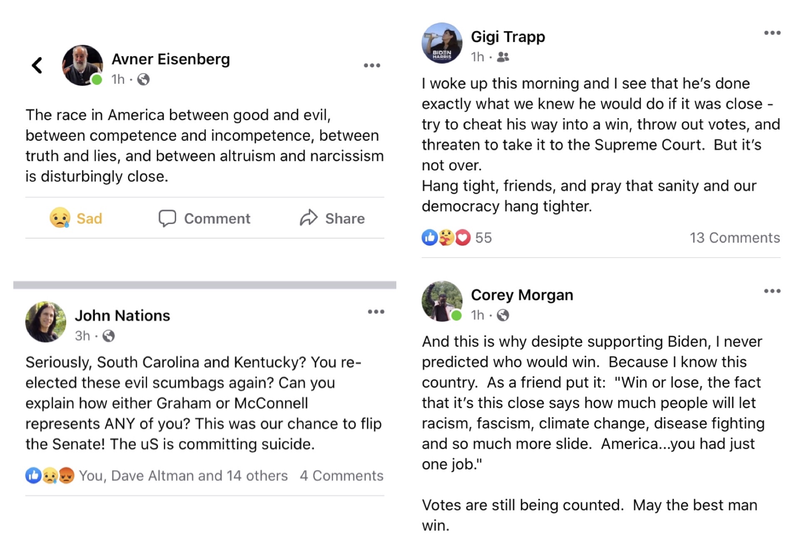Viewport: 806px width, 555px height.
Task: Comment on Avner Eisenberg's post
Action: tap(204, 218)
